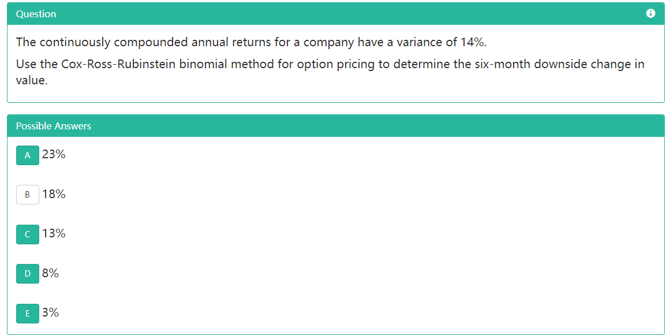The image size is (670, 335).
Task: Select answer option A
Action: tap(27, 155)
